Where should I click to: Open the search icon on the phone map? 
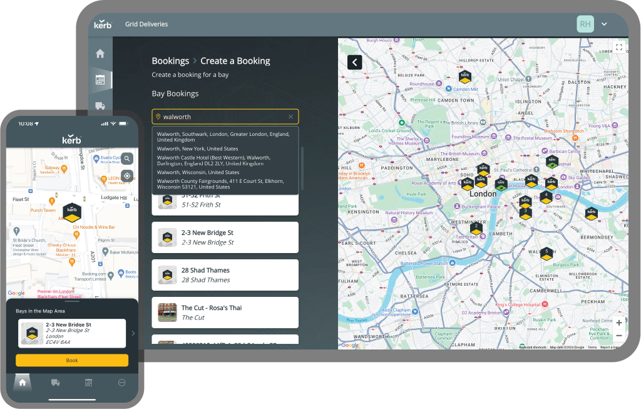click(x=127, y=158)
